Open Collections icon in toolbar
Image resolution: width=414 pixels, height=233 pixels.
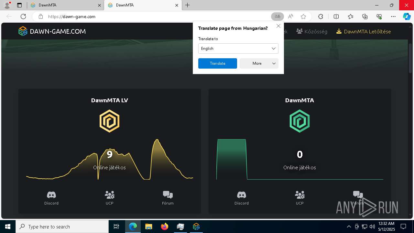[365, 17]
